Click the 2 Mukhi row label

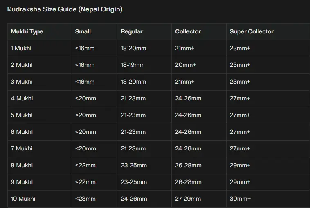pyautogui.click(x=22, y=65)
